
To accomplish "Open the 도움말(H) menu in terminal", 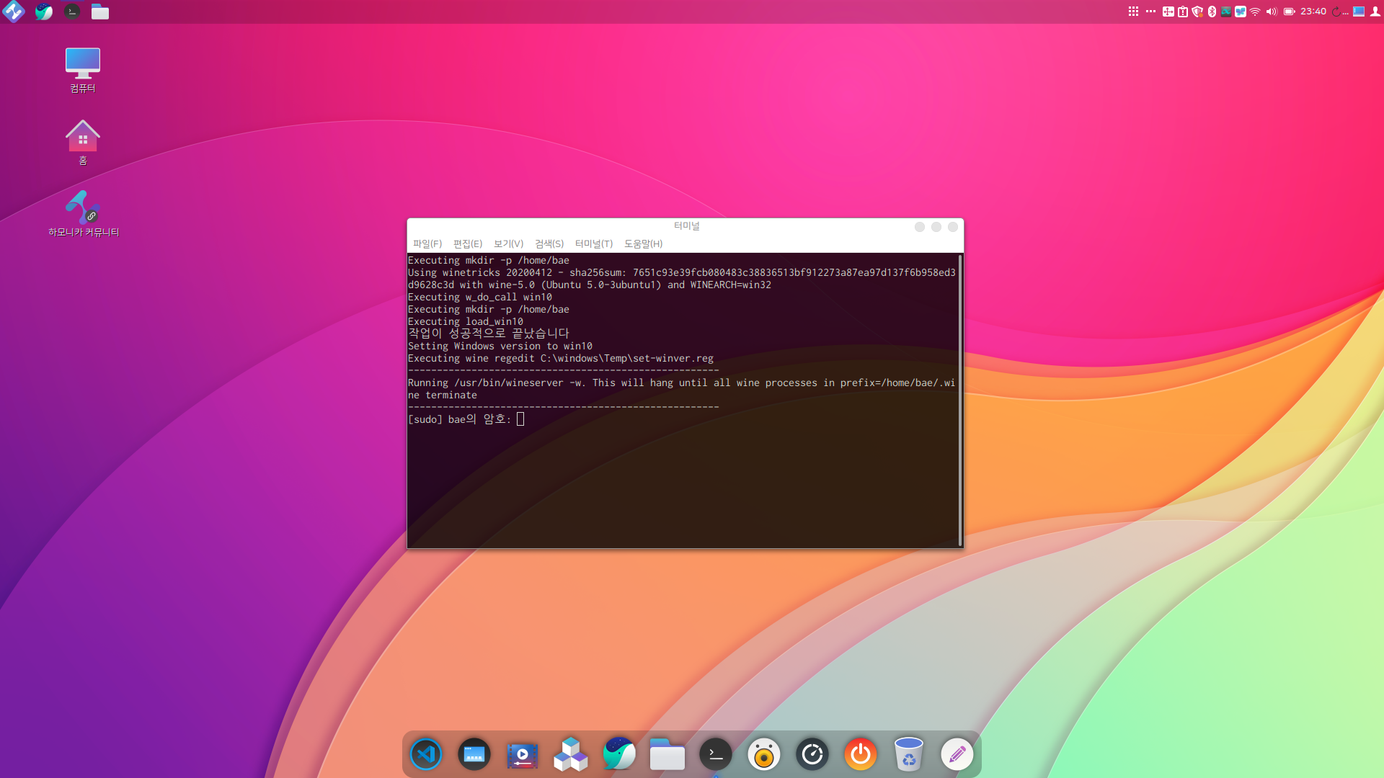I will coord(644,243).
